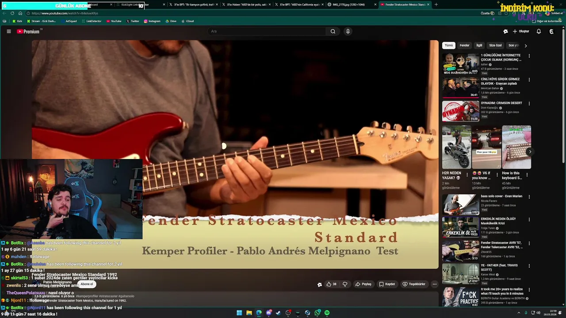Open options for bass solo cover video

click(x=529, y=197)
